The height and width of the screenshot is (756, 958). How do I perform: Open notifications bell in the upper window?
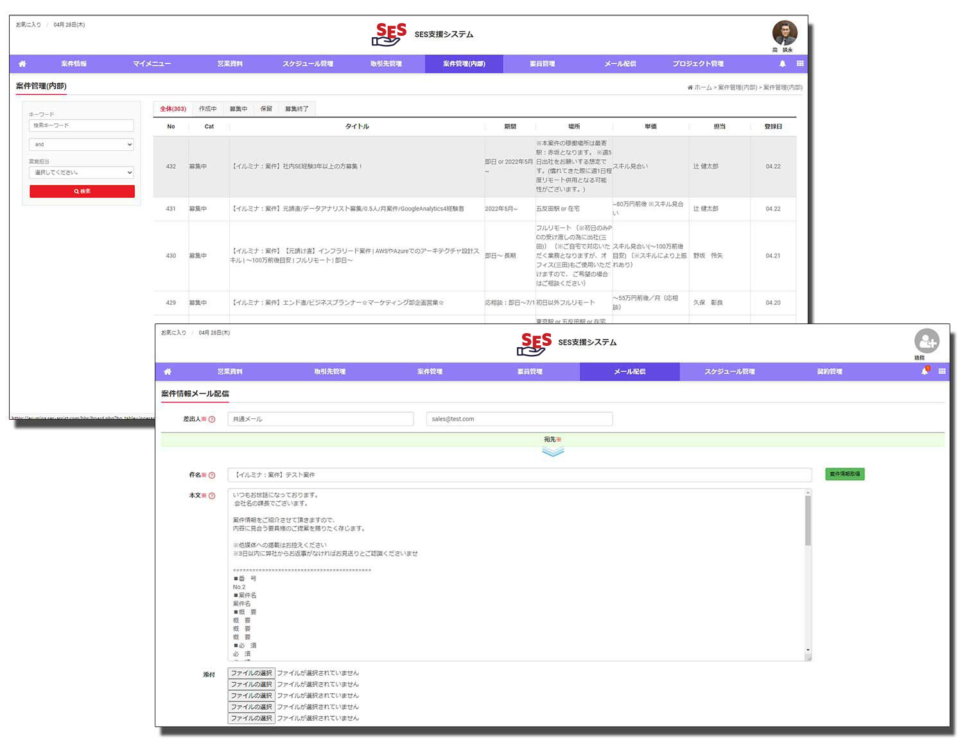point(782,64)
